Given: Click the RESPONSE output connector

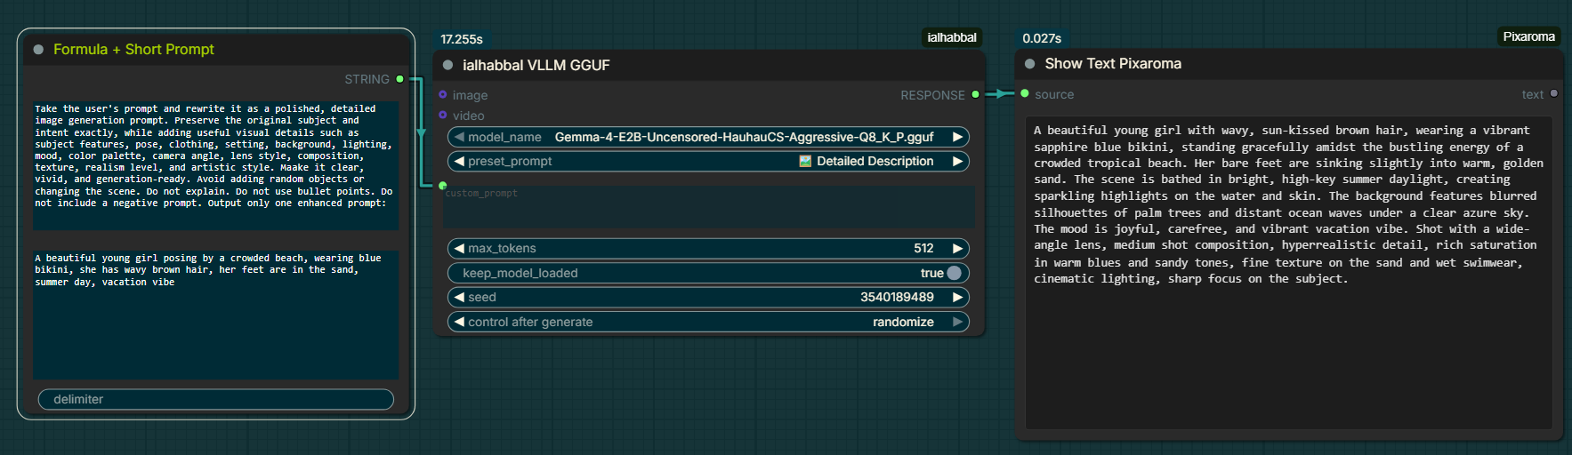Looking at the screenshot, I should pos(975,94).
